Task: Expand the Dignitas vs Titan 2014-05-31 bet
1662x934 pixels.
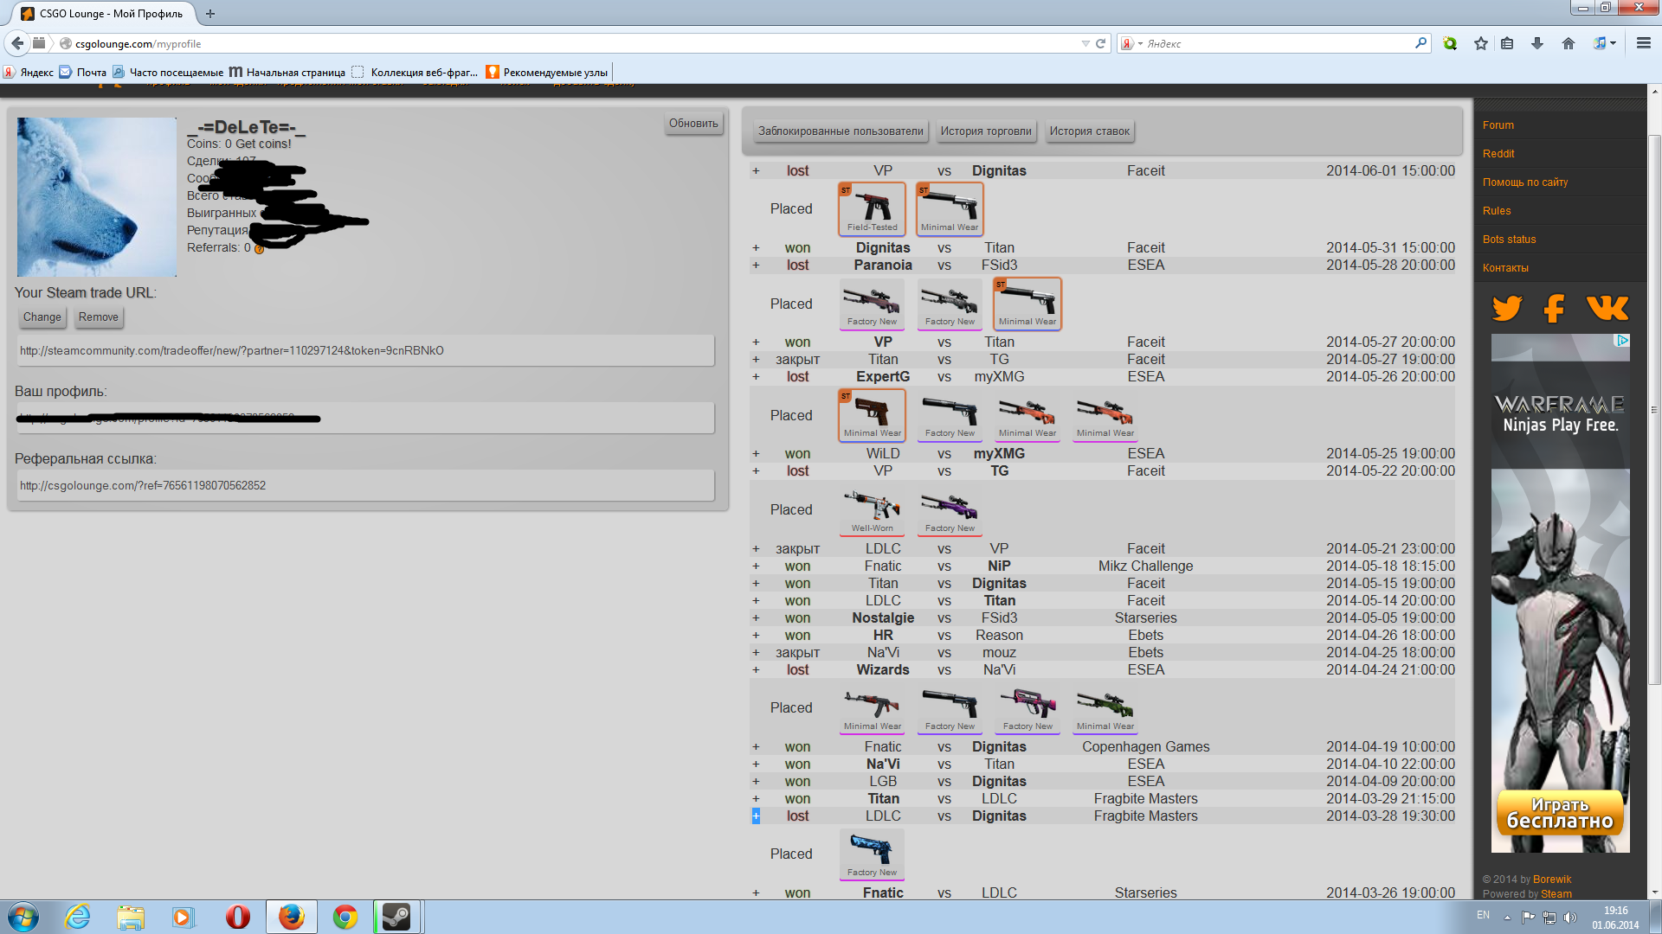Action: click(756, 248)
